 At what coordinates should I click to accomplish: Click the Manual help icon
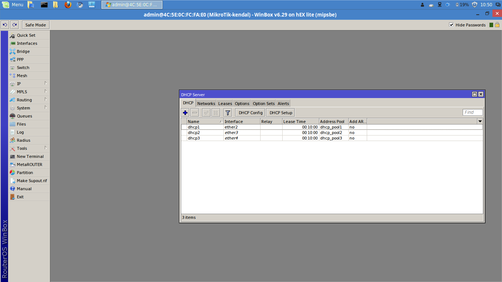[x=12, y=189]
